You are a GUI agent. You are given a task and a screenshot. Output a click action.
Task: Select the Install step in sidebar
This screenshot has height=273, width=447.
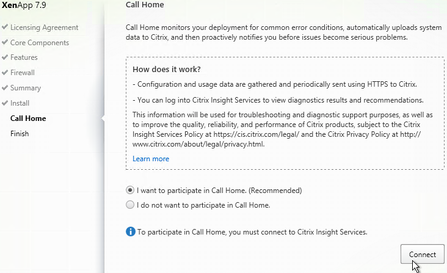tap(20, 103)
